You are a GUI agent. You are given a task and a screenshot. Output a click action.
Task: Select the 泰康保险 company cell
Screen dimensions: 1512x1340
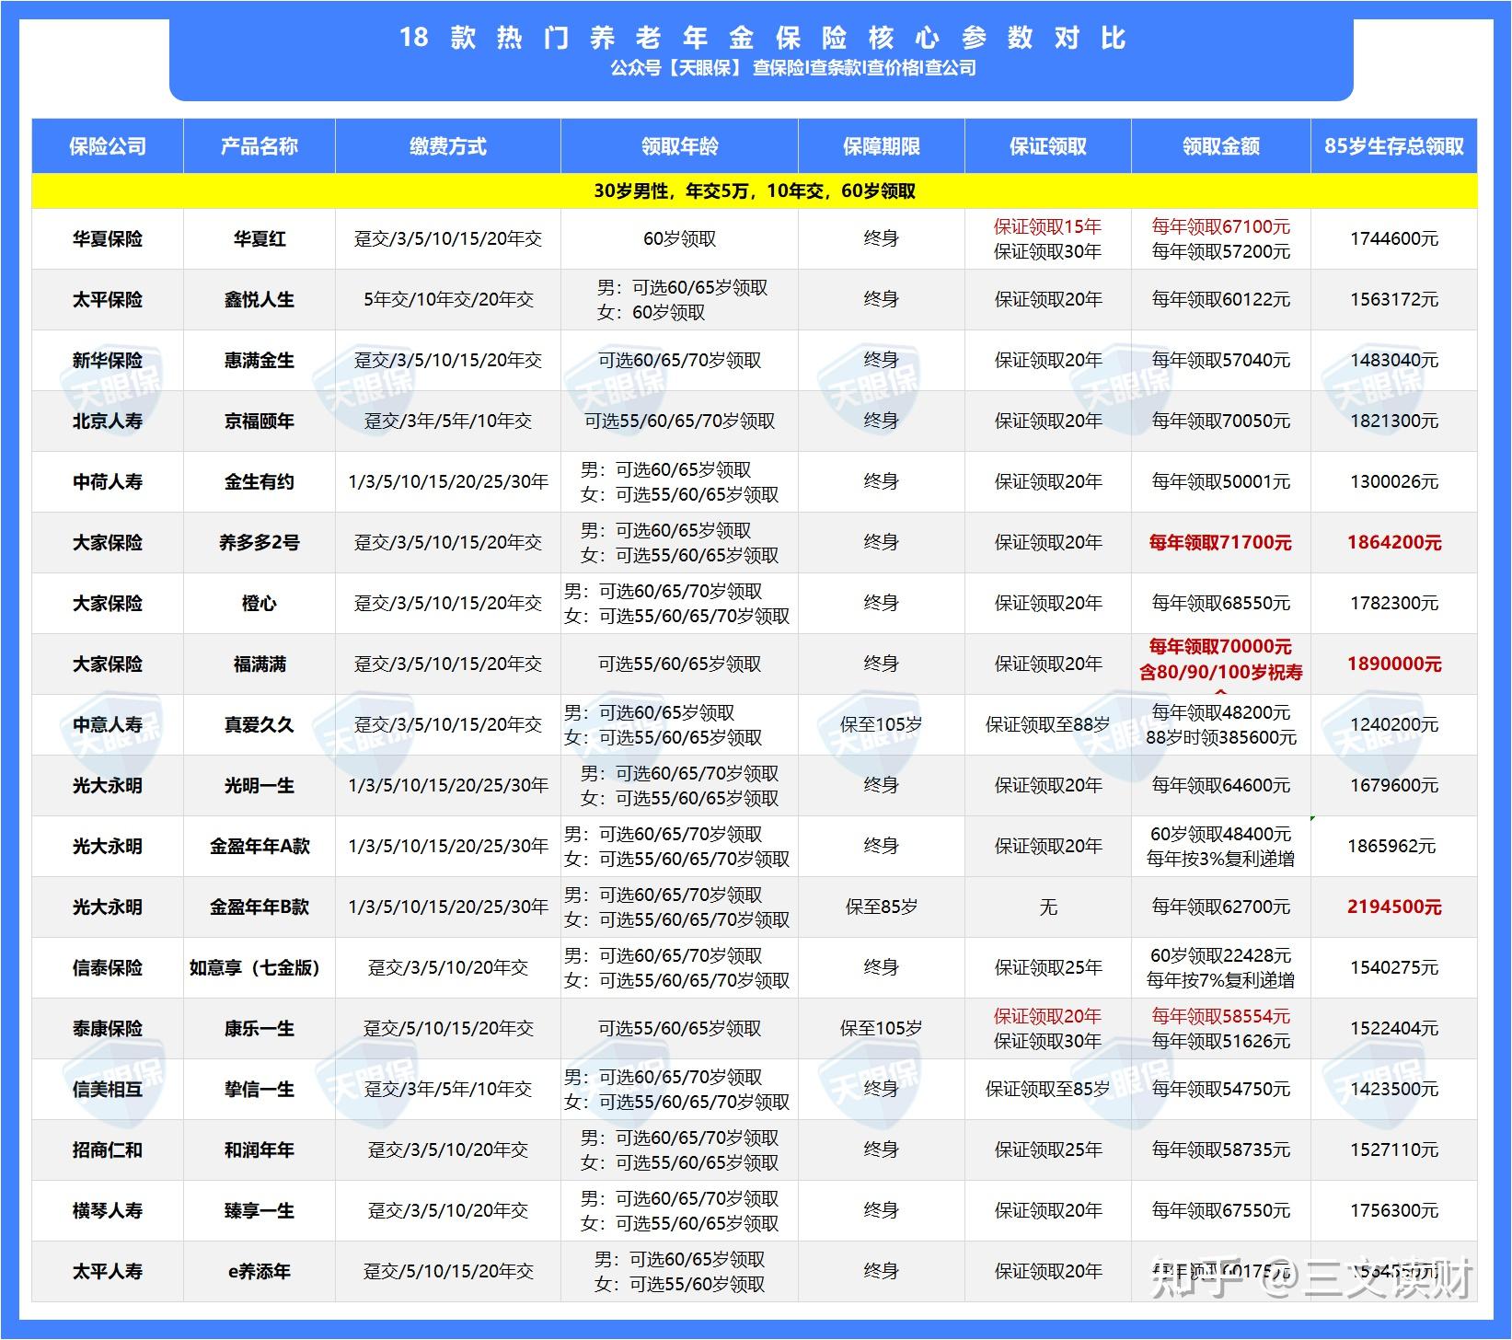coord(108,1029)
